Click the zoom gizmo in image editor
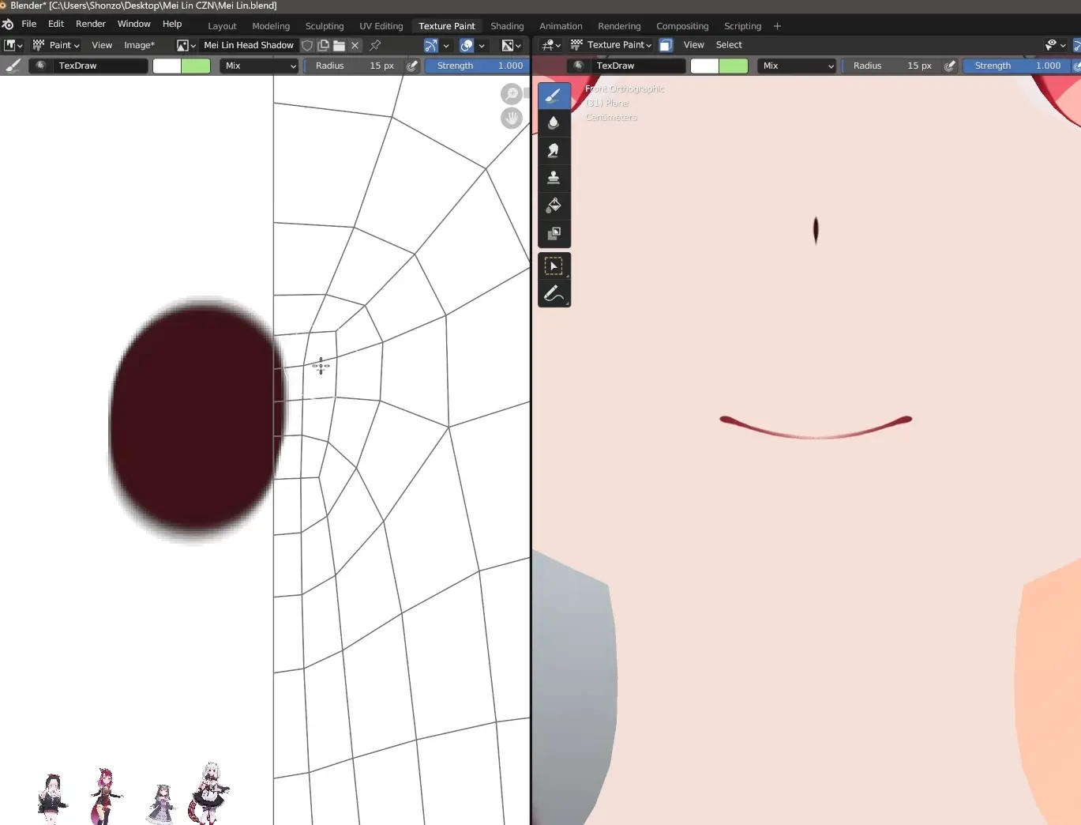This screenshot has width=1081, height=825. tap(512, 94)
